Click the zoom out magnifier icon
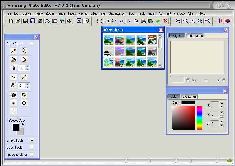The image size is (235, 166). [x=178, y=21]
